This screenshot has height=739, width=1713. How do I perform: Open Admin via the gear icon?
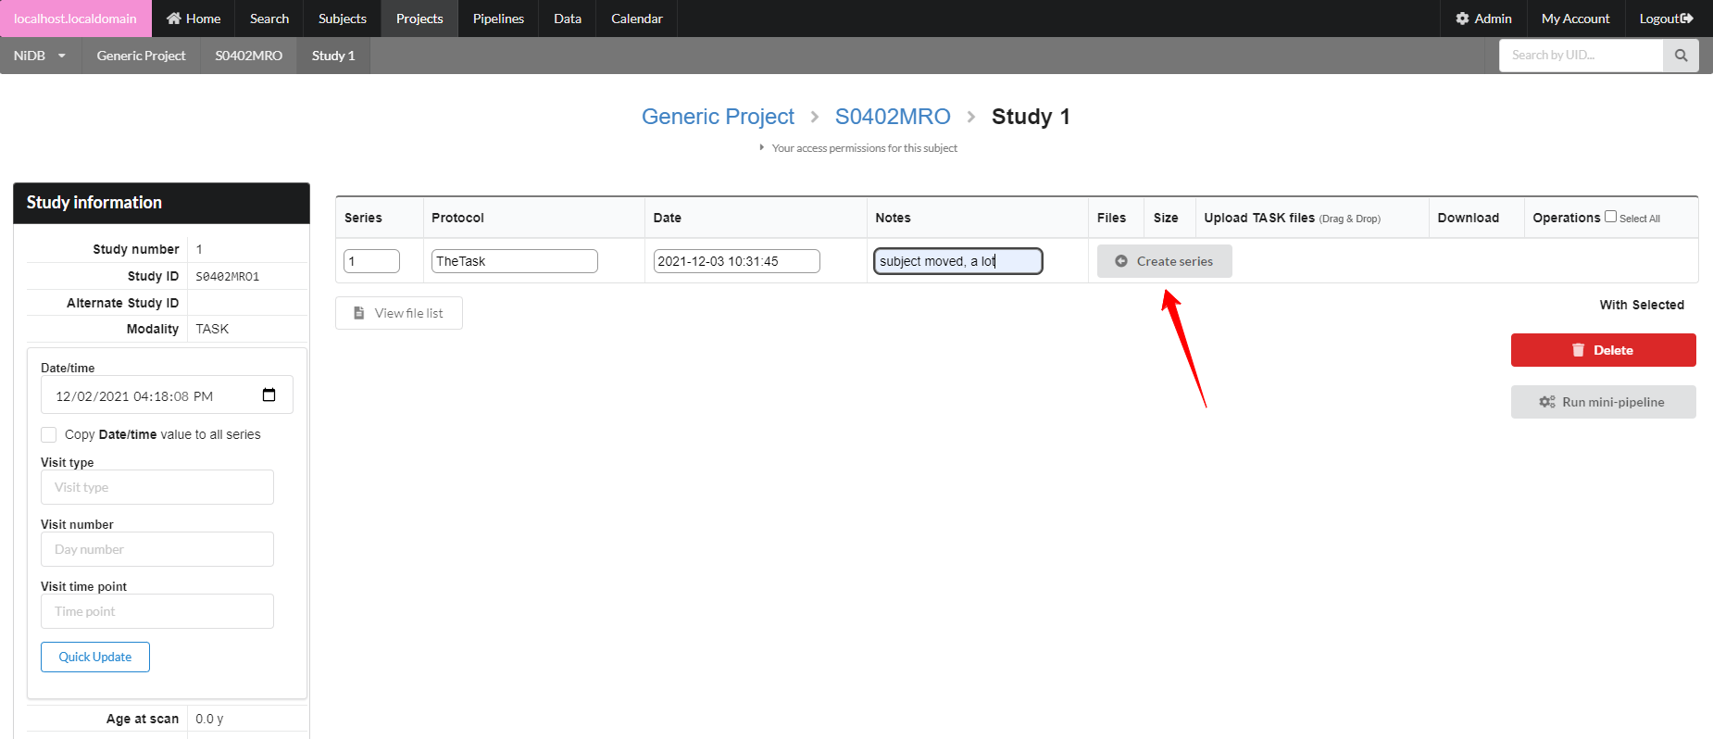click(x=1462, y=19)
